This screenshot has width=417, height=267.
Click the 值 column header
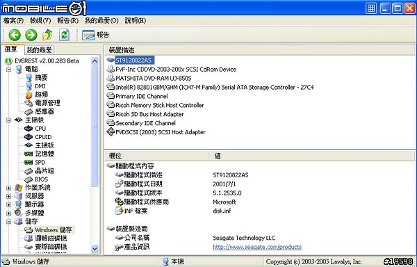(312, 156)
